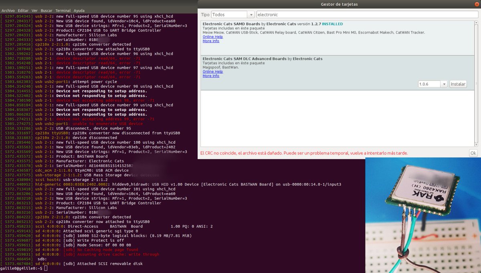Screen dimensions: 481x273
Task: Click the INSTALLED status label
Action: tap(332, 24)
